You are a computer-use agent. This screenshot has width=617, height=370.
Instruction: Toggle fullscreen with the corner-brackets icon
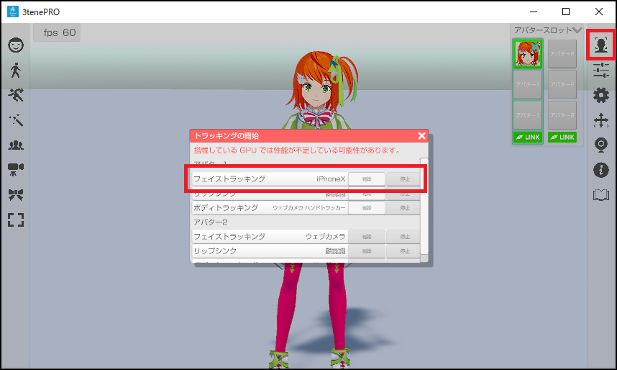[x=16, y=220]
